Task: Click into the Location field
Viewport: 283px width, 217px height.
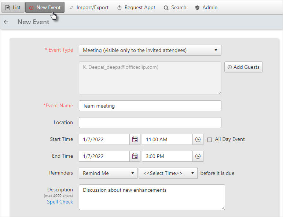Action: (x=150, y=123)
